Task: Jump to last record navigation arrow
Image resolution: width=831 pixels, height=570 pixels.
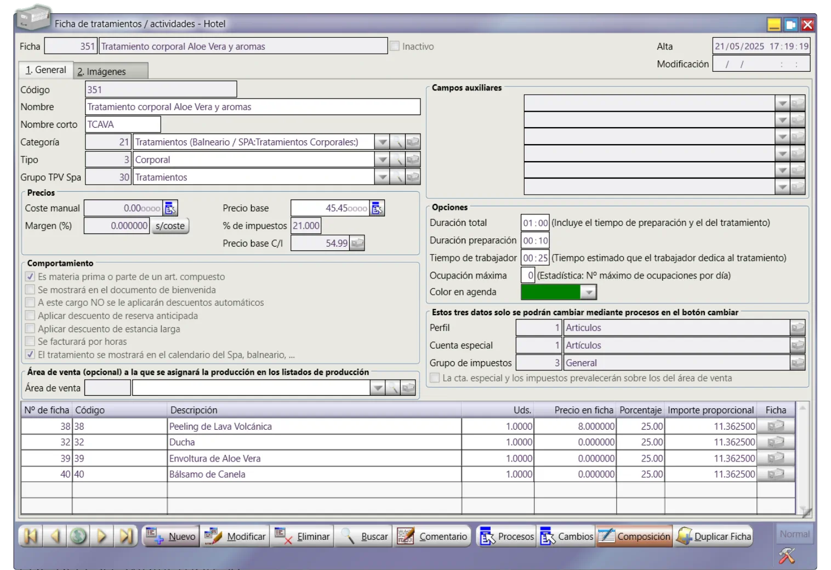Action: (126, 536)
